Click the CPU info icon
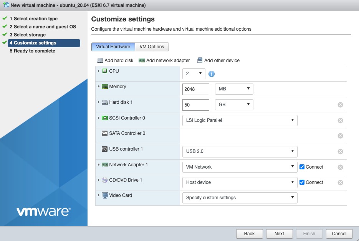 tap(211, 74)
